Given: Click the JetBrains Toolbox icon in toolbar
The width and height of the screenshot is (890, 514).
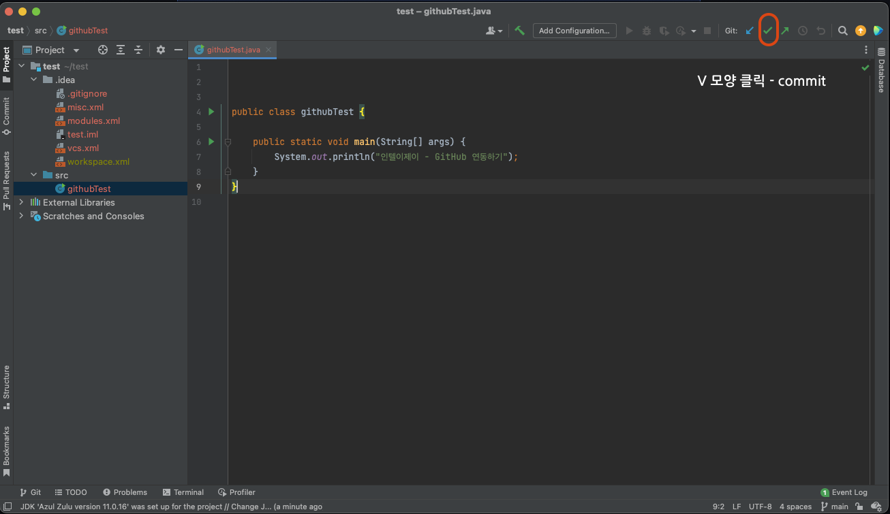Looking at the screenshot, I should pos(878,31).
